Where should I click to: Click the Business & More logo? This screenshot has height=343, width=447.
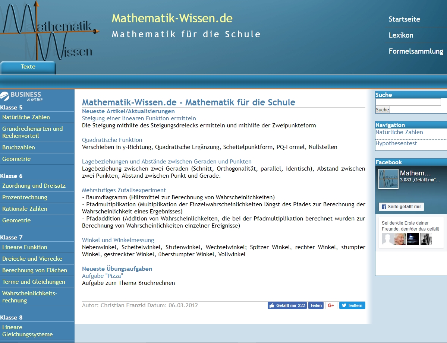(22, 96)
